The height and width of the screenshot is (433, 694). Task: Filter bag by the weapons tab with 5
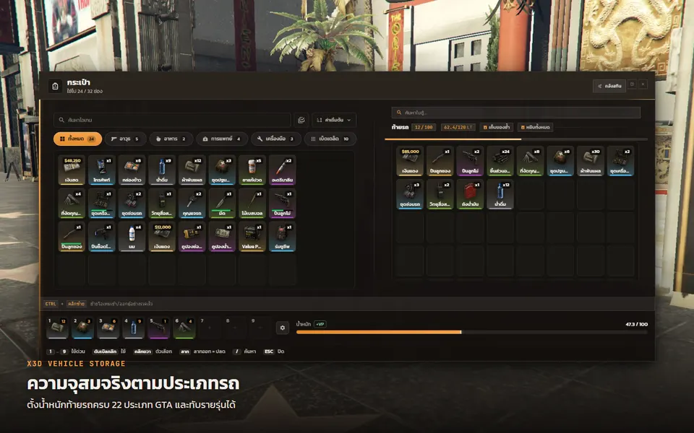[x=125, y=139]
